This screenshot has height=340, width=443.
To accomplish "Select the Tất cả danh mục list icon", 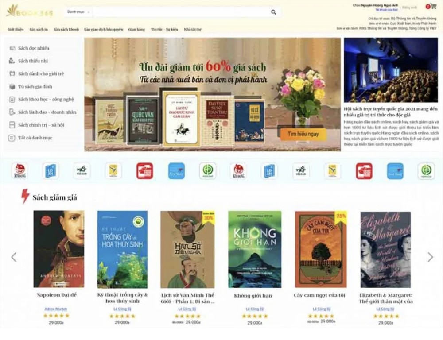I will tap(12, 138).
